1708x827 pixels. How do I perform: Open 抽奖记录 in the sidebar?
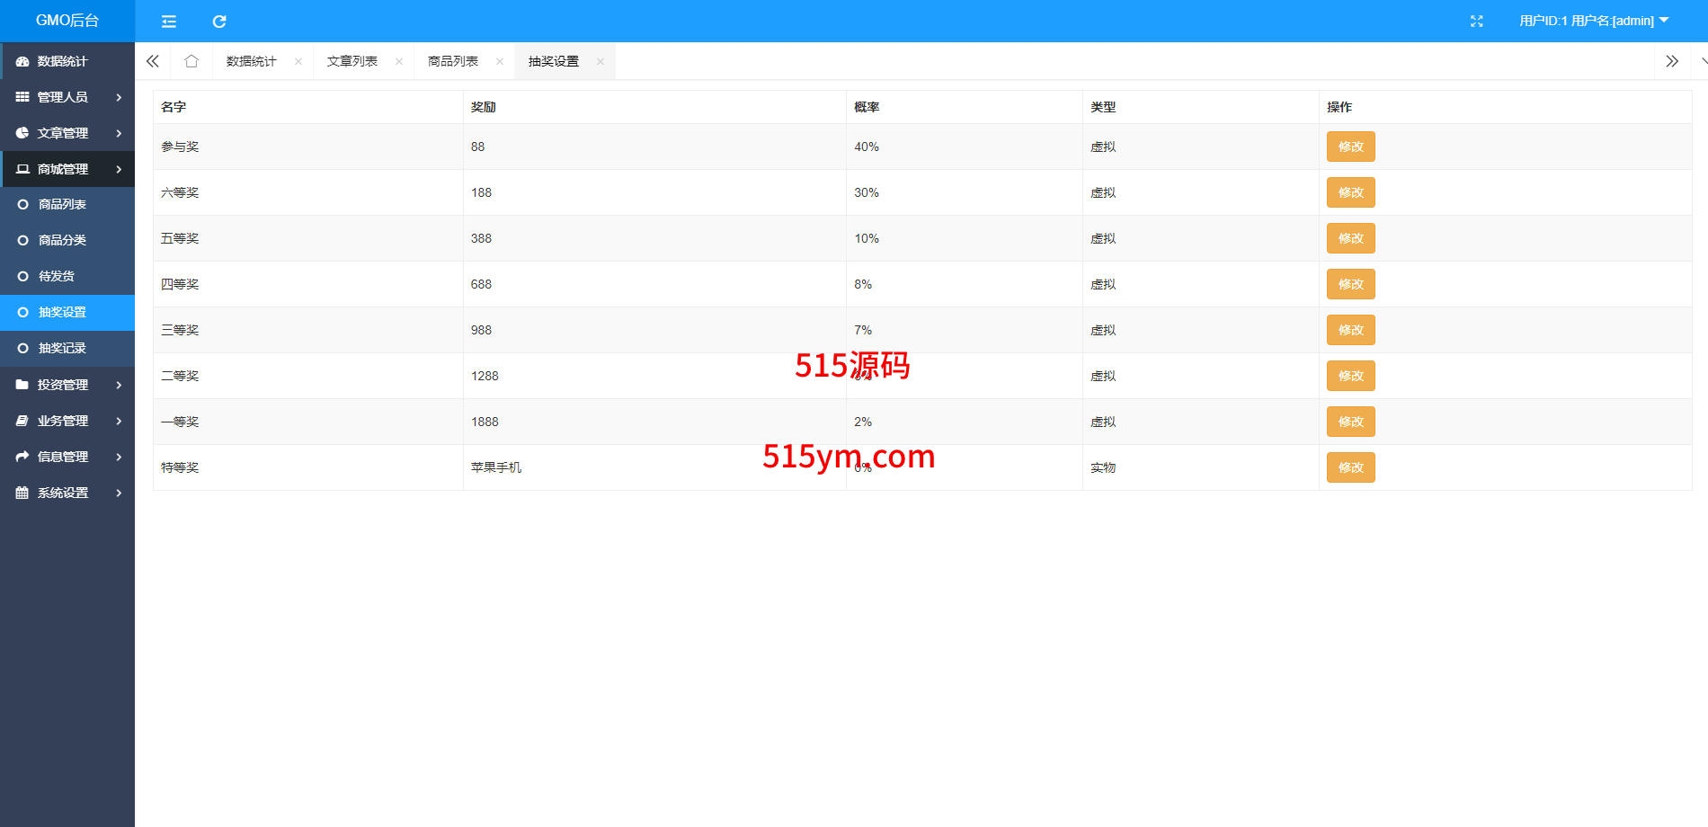[62, 348]
